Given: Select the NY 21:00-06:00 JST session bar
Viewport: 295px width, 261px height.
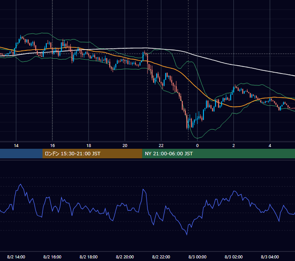Looking at the screenshot, I should tap(218, 154).
